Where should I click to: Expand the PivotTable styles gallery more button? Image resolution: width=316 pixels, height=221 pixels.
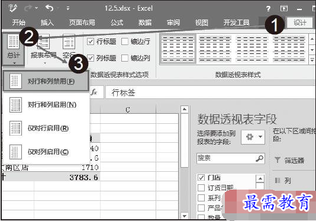(312, 60)
